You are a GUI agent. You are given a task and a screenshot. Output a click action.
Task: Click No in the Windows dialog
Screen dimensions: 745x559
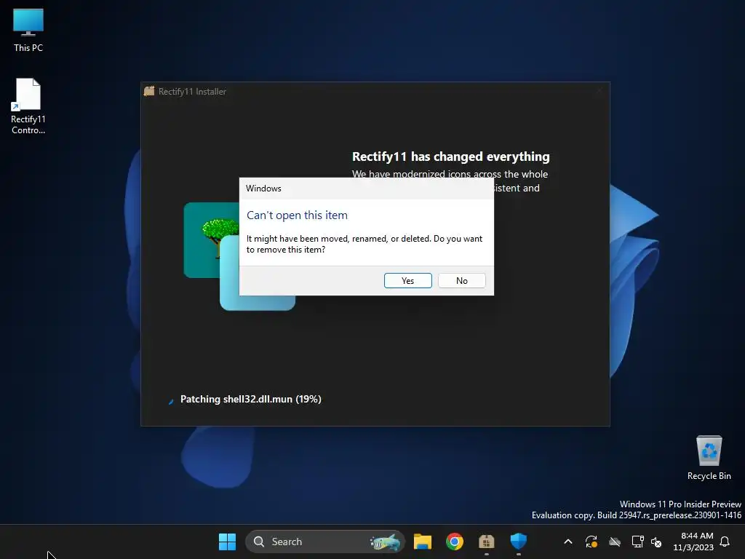(461, 280)
